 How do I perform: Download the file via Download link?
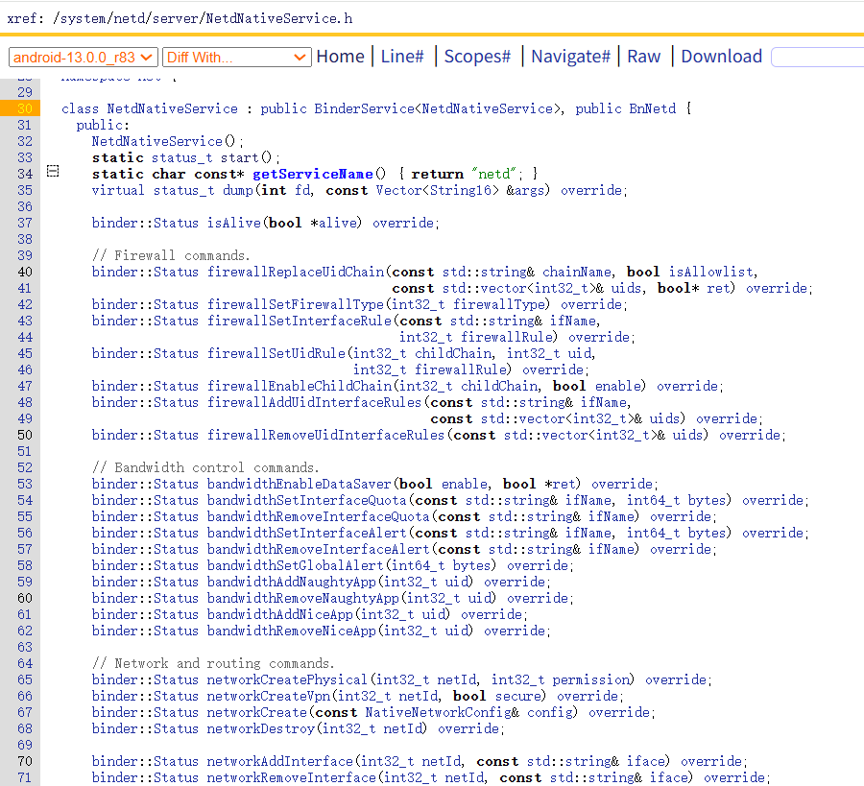(x=721, y=57)
